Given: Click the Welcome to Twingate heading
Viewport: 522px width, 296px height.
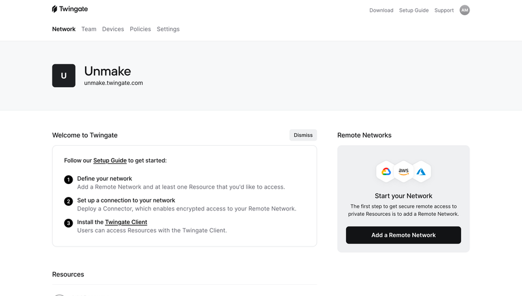Looking at the screenshot, I should pyautogui.click(x=85, y=135).
